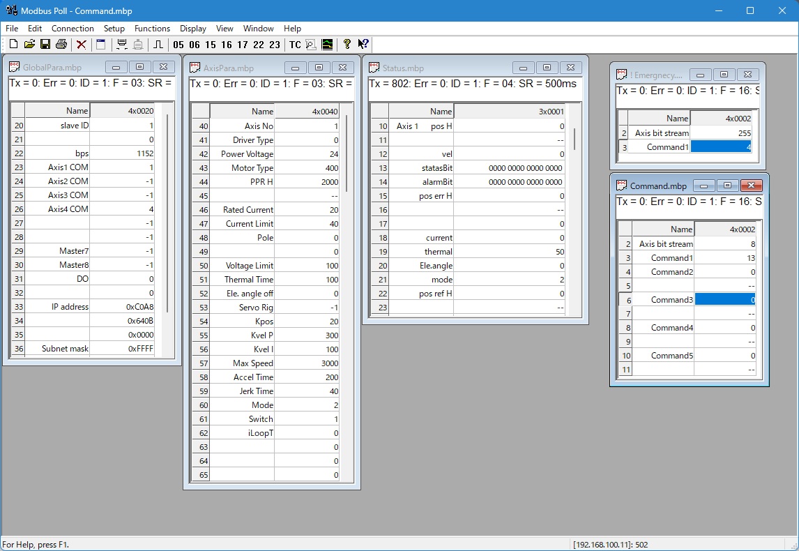This screenshot has height=551, width=799.
Task: Click the Status.mbp window vertical scrollbar
Action: 574,139
